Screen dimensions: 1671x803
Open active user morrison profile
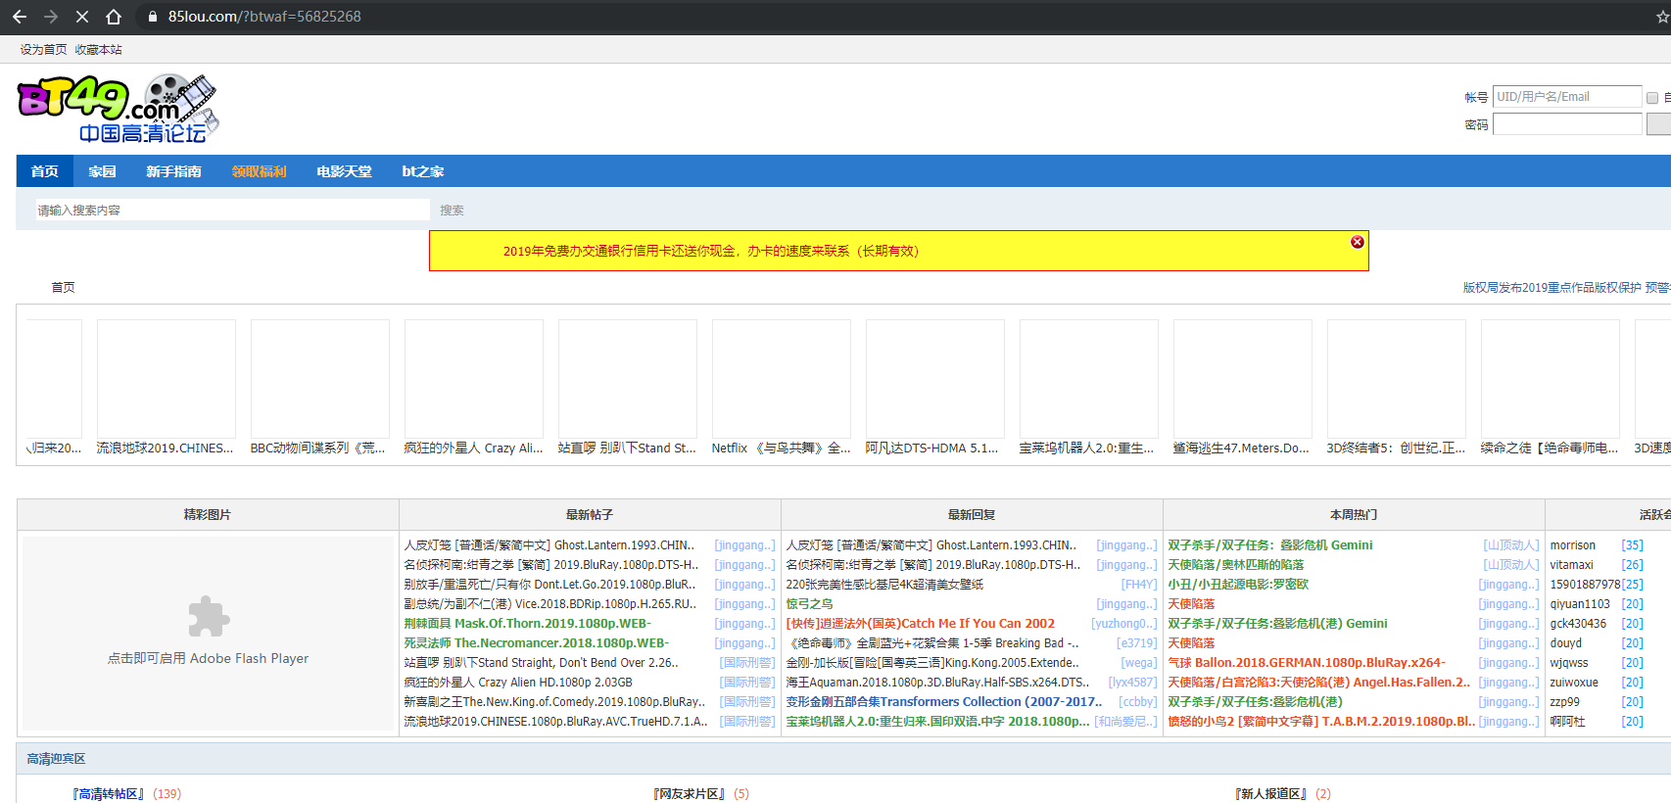[x=1573, y=545]
